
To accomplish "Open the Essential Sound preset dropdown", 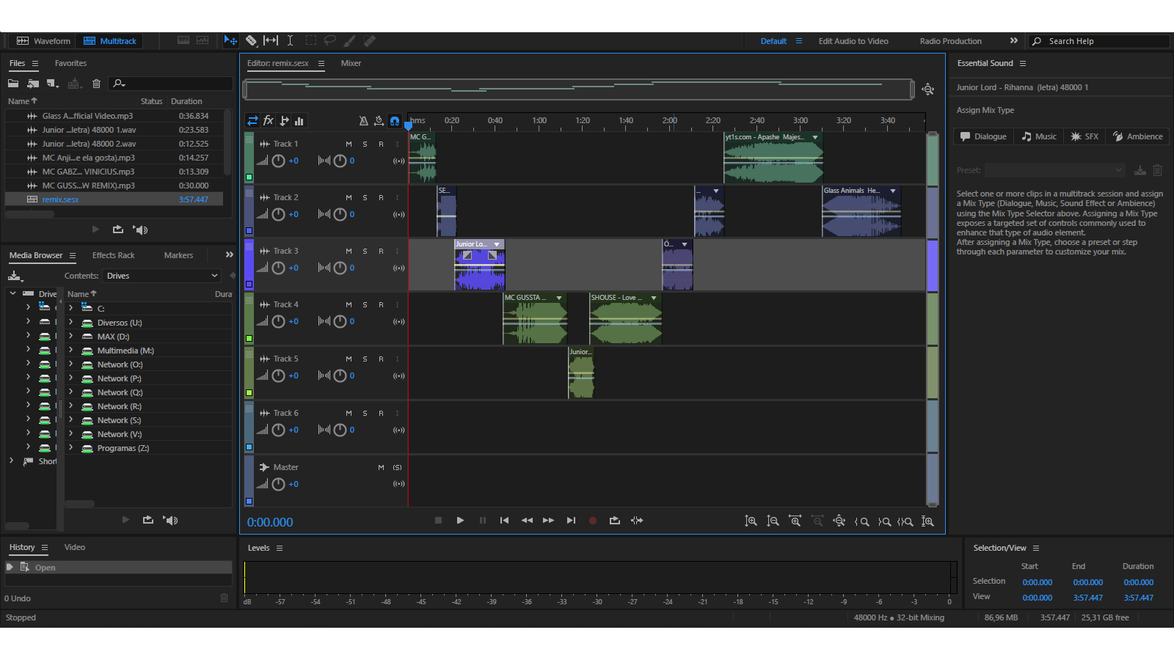I will click(x=1054, y=170).
